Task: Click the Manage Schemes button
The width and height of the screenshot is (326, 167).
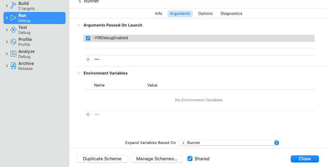Action: (157, 159)
